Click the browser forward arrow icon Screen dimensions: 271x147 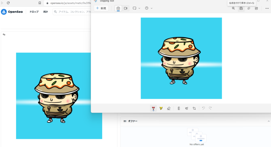pyautogui.click(x=2, y=3)
